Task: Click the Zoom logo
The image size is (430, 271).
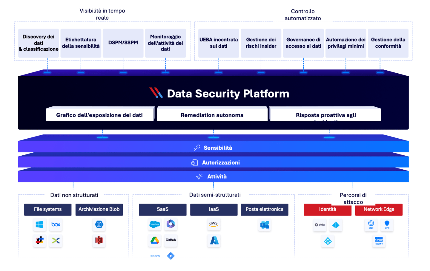Action: tap(155, 256)
